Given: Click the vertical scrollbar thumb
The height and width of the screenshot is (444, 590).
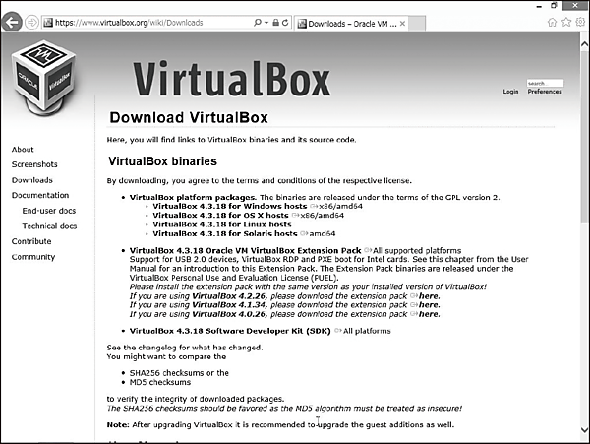Looking at the screenshot, I should (x=584, y=138).
